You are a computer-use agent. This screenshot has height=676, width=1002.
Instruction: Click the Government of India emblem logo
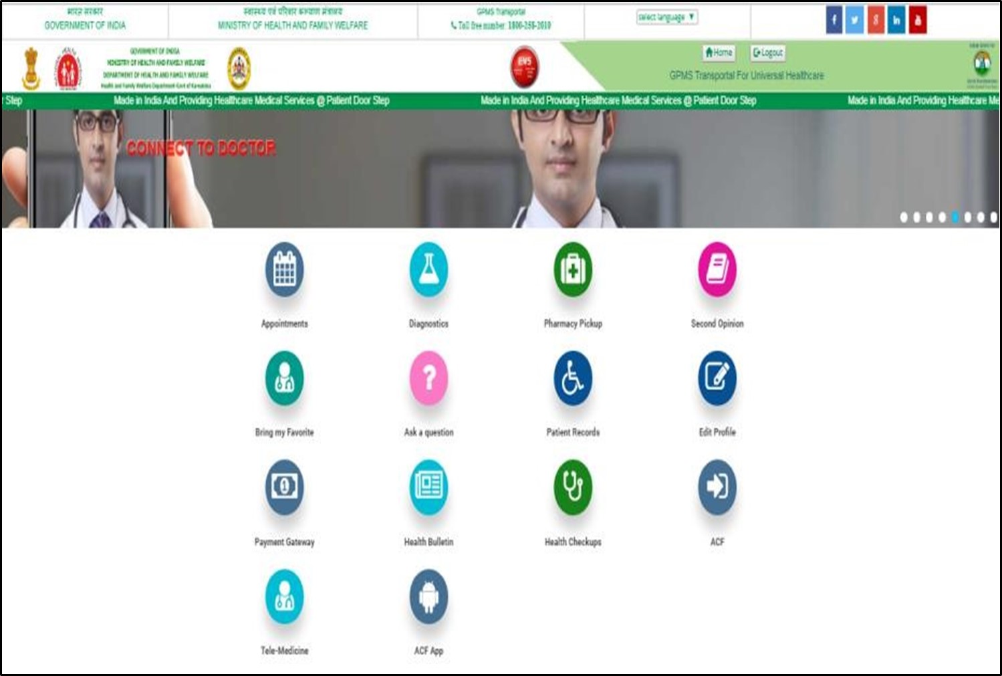31,68
